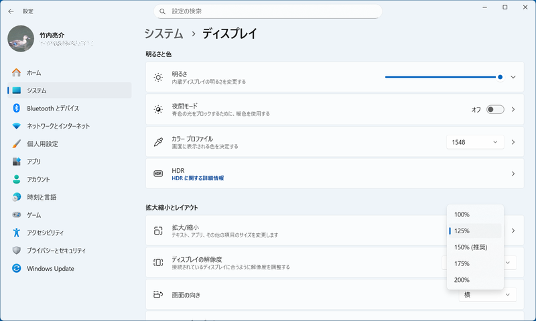Image resolution: width=536 pixels, height=321 pixels.
Task: Click the search magnifier icon
Action: coord(163,11)
